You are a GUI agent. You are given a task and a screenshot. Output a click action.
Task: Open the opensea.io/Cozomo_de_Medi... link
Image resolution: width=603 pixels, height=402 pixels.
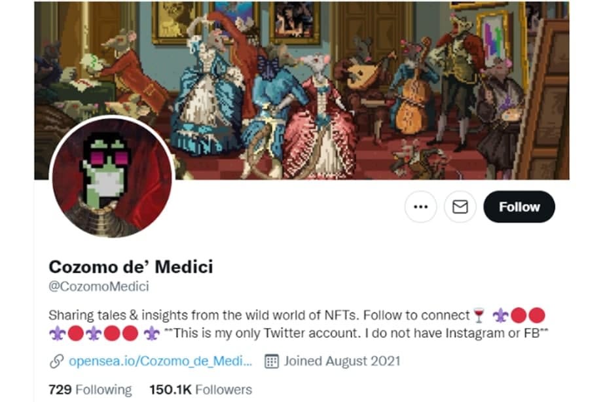[x=160, y=361]
